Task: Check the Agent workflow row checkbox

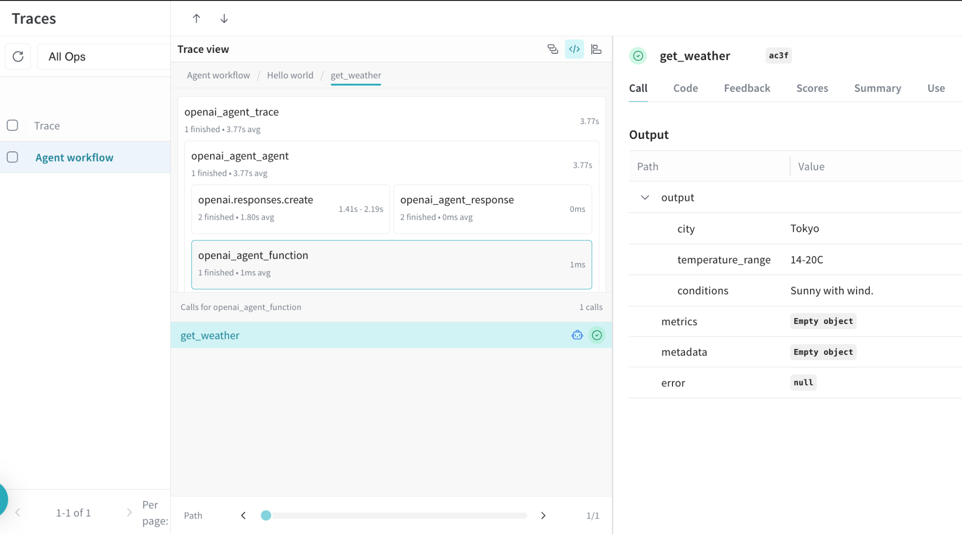Action: pos(13,157)
